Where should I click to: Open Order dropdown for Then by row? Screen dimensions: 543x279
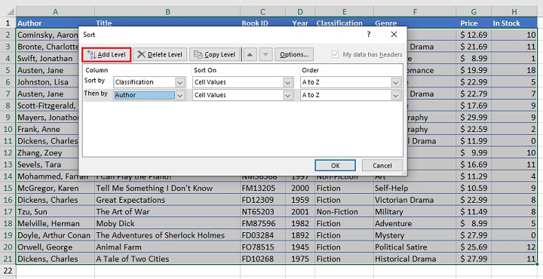[x=396, y=95]
